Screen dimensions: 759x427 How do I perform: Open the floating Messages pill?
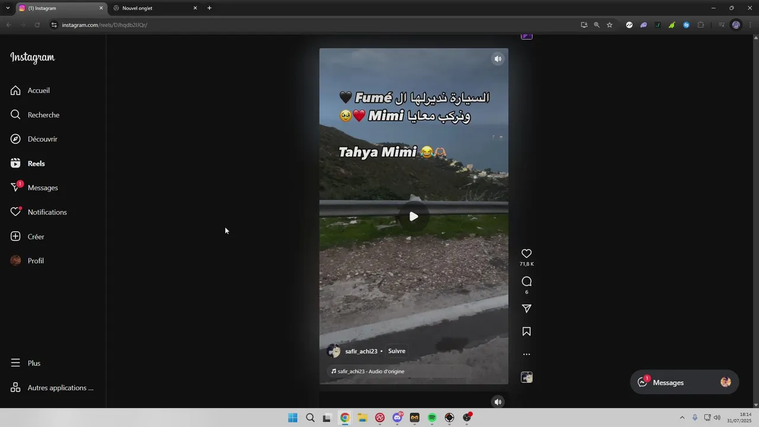pos(684,383)
